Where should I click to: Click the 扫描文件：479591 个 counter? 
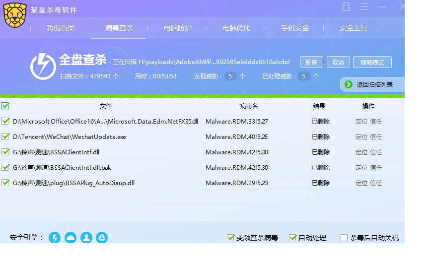pos(89,76)
